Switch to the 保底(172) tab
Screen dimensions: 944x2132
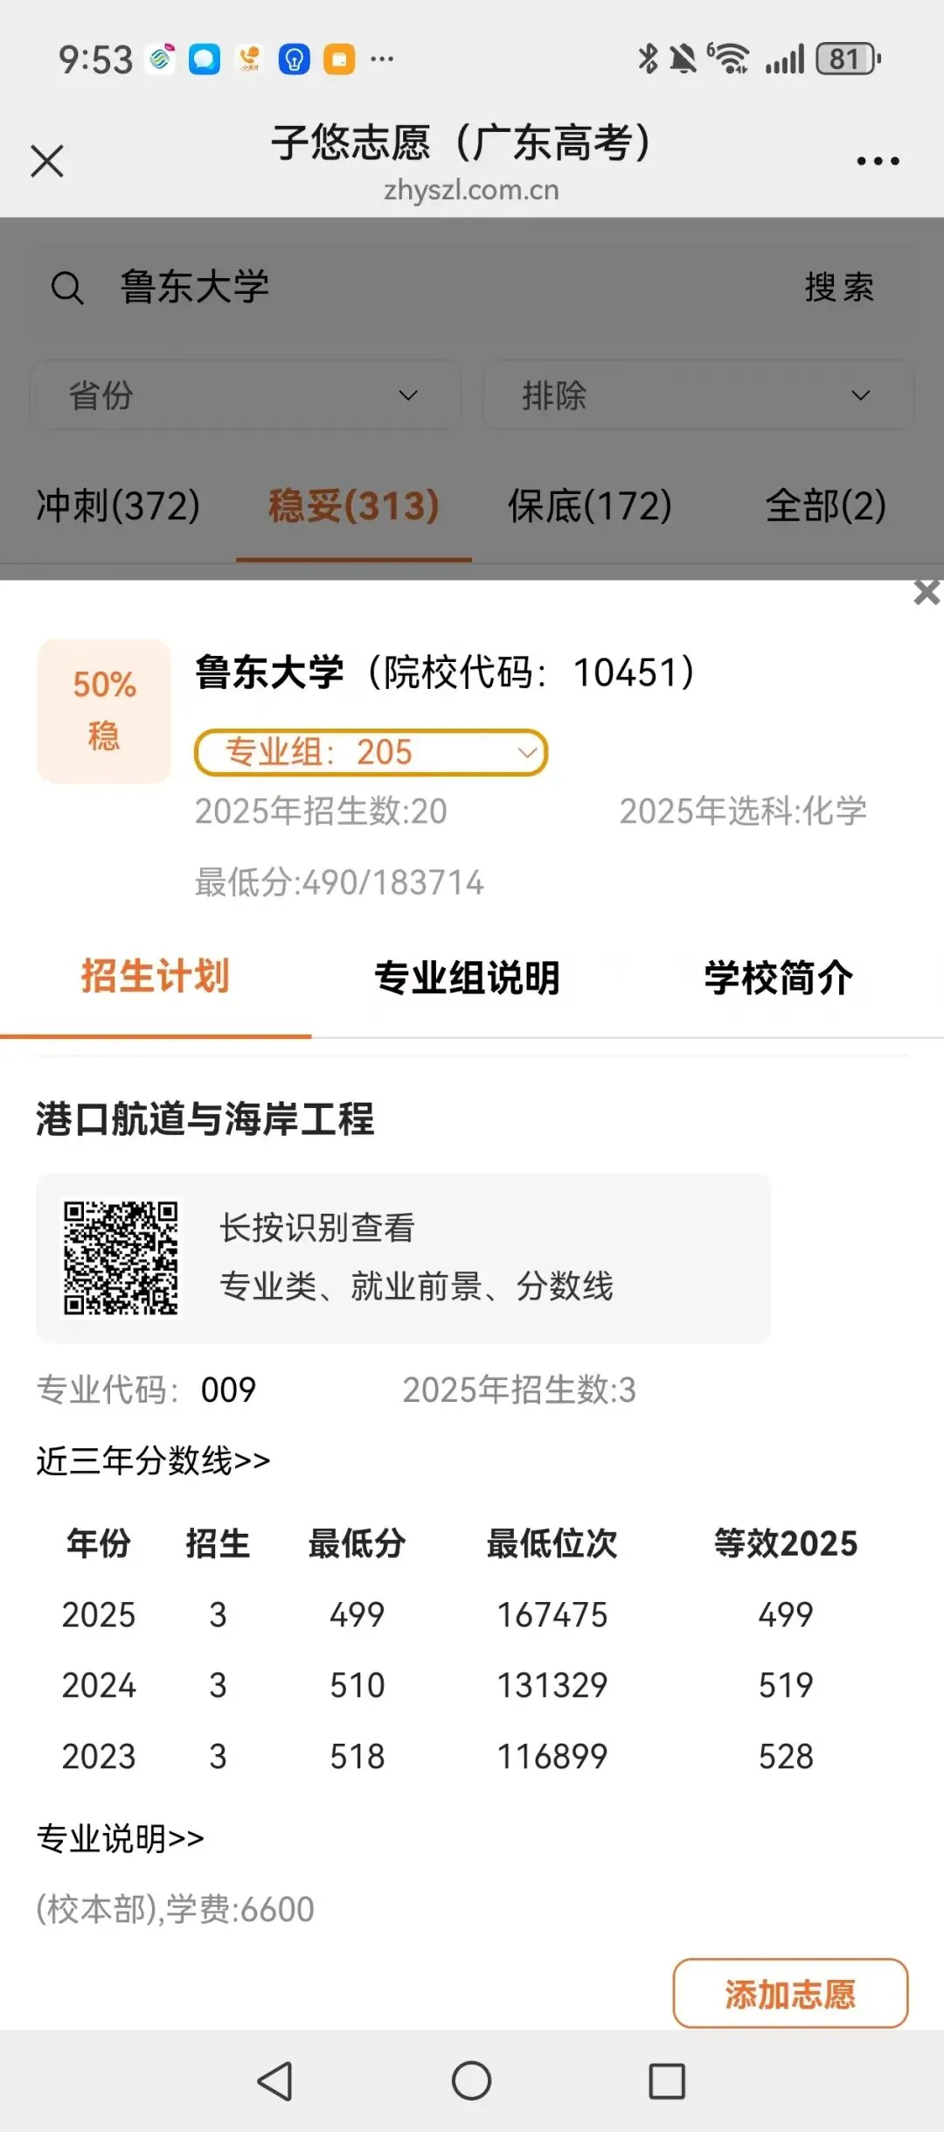click(x=590, y=505)
